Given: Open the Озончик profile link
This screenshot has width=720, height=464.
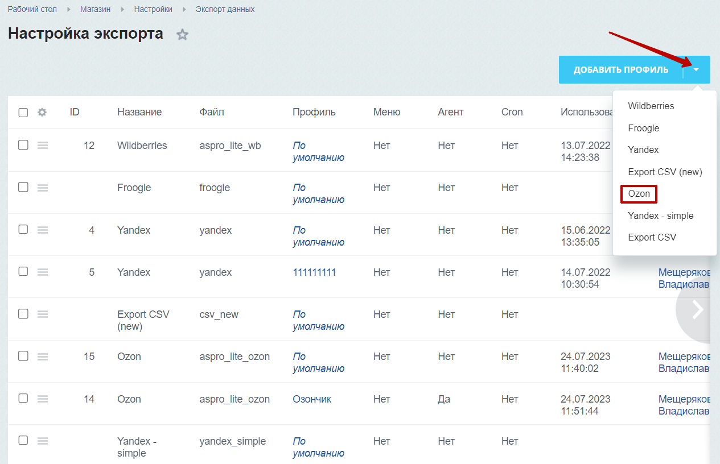Looking at the screenshot, I should 312,399.
